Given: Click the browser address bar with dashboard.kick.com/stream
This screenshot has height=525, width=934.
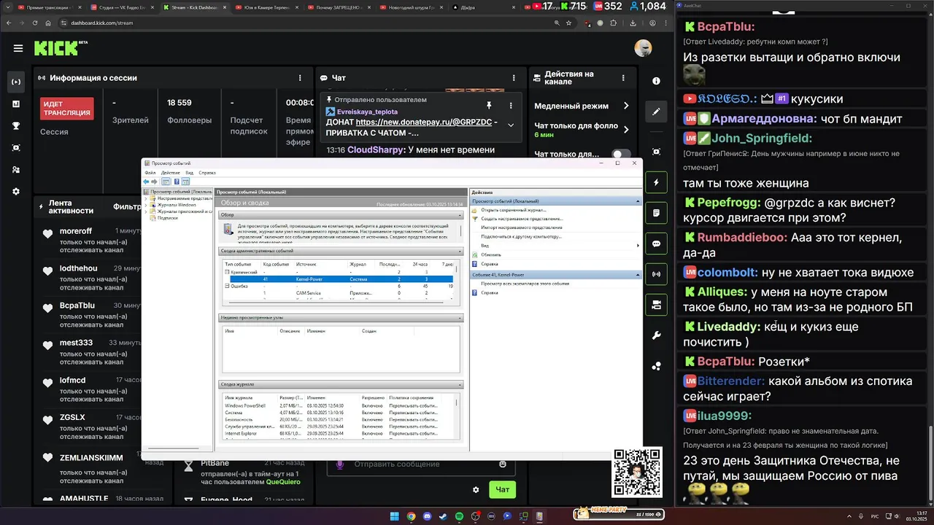Looking at the screenshot, I should tap(306, 23).
